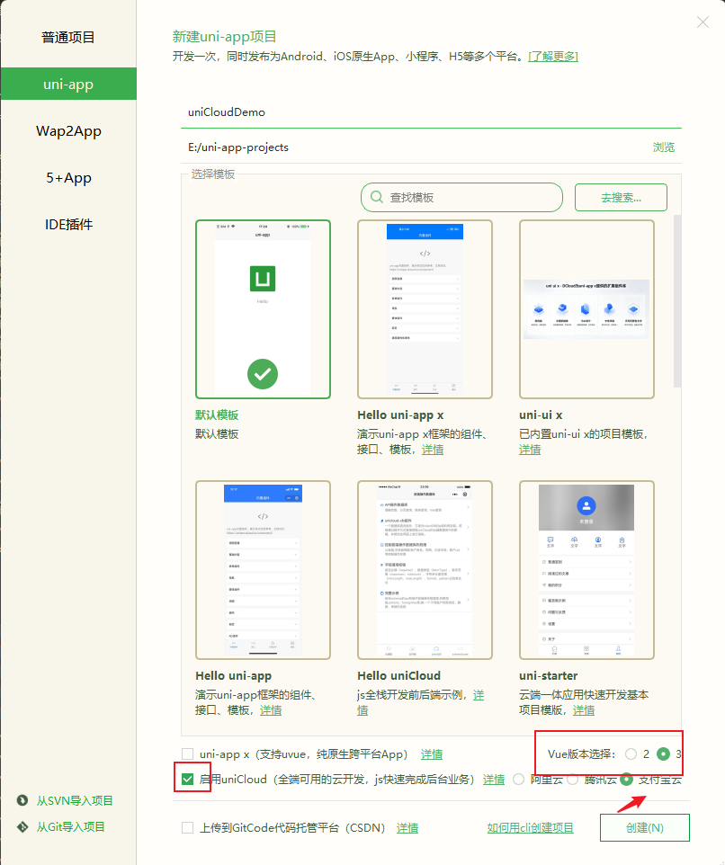This screenshot has height=865, width=725.
Task: Switch to Wap2App project type
Action: click(x=68, y=130)
